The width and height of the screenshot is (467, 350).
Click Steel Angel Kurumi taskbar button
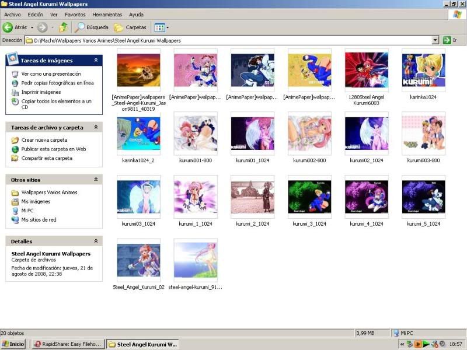(142, 344)
